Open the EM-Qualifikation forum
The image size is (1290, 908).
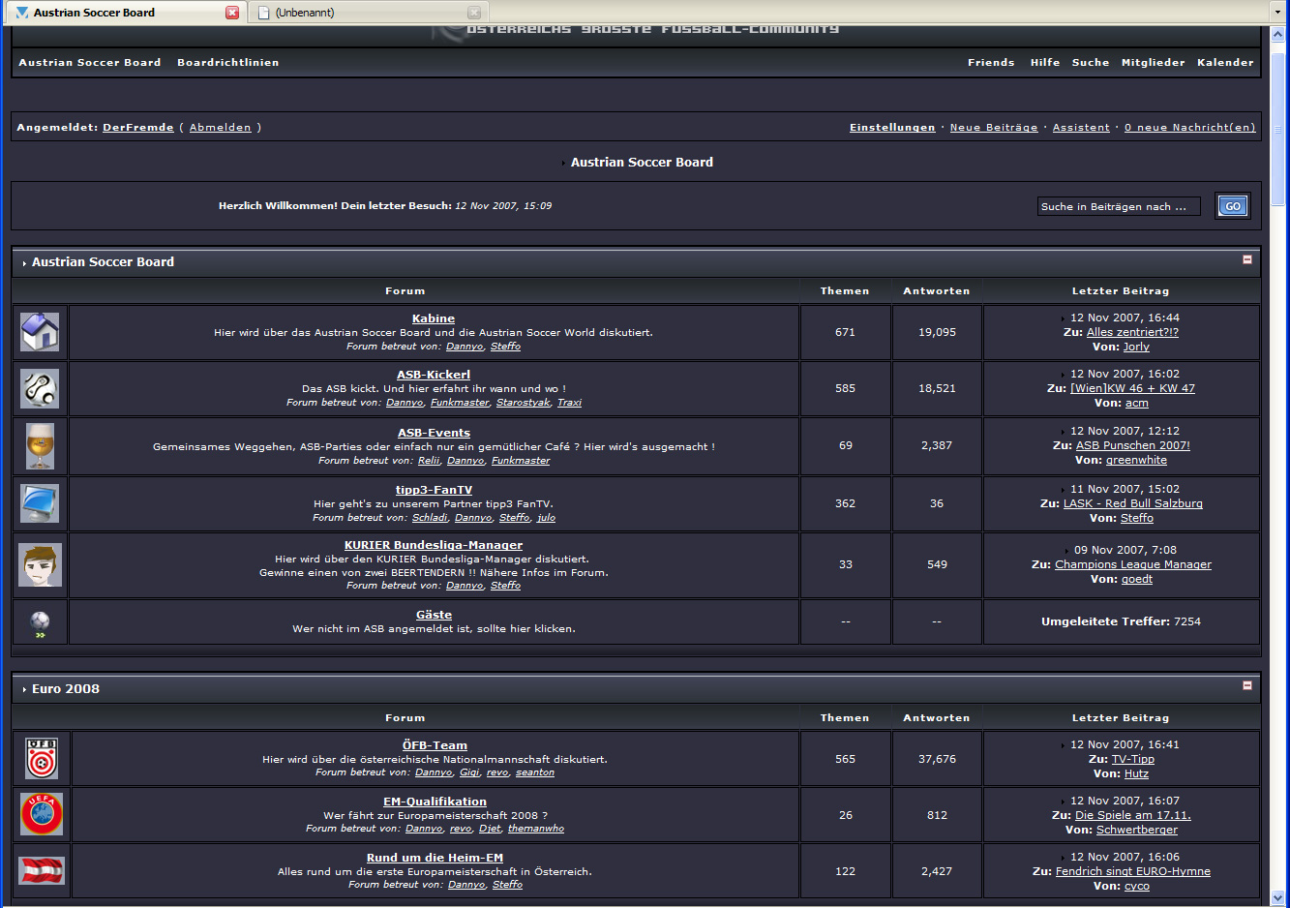tap(435, 802)
